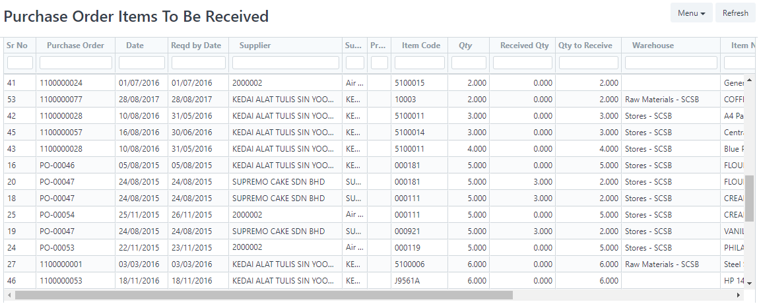759x304 pixels.
Task: Click the Qty to Receive filter field
Action: tap(589, 63)
